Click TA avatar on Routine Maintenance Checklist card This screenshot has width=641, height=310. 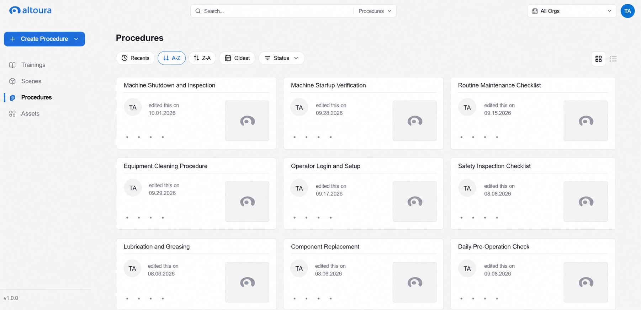[x=467, y=107]
